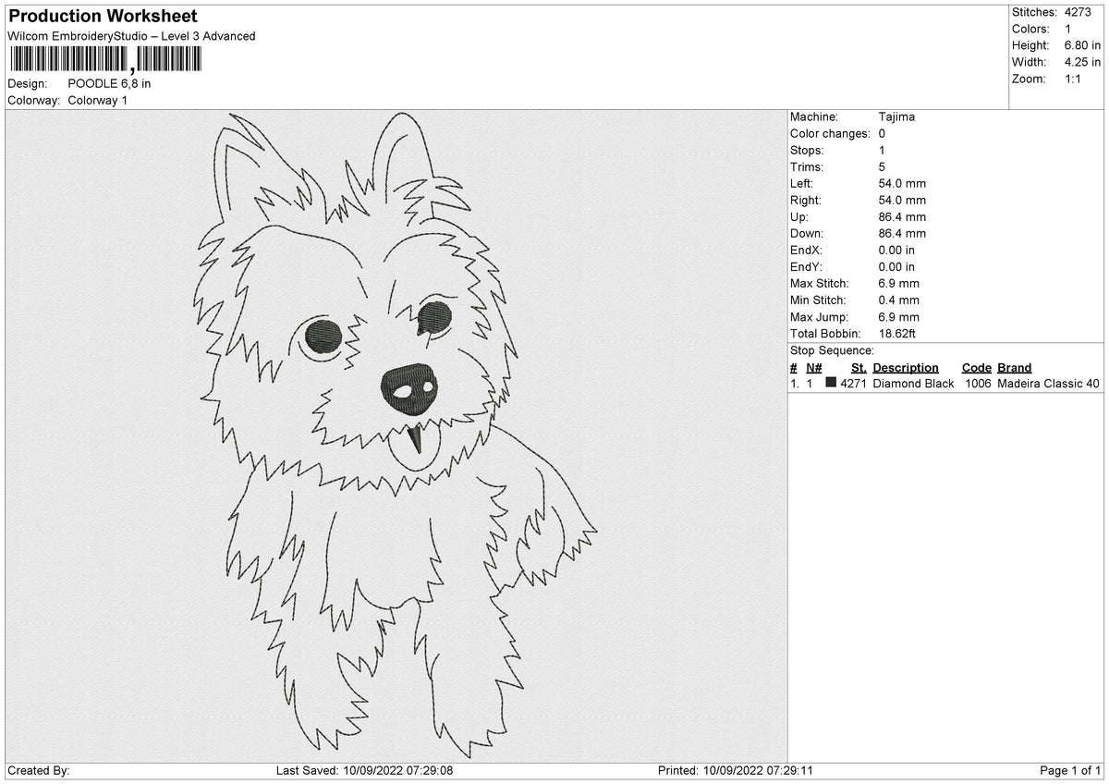The height and width of the screenshot is (784, 1109).
Task: Click the 'Max Jump:' 6.9 mm row
Action: [855, 317]
